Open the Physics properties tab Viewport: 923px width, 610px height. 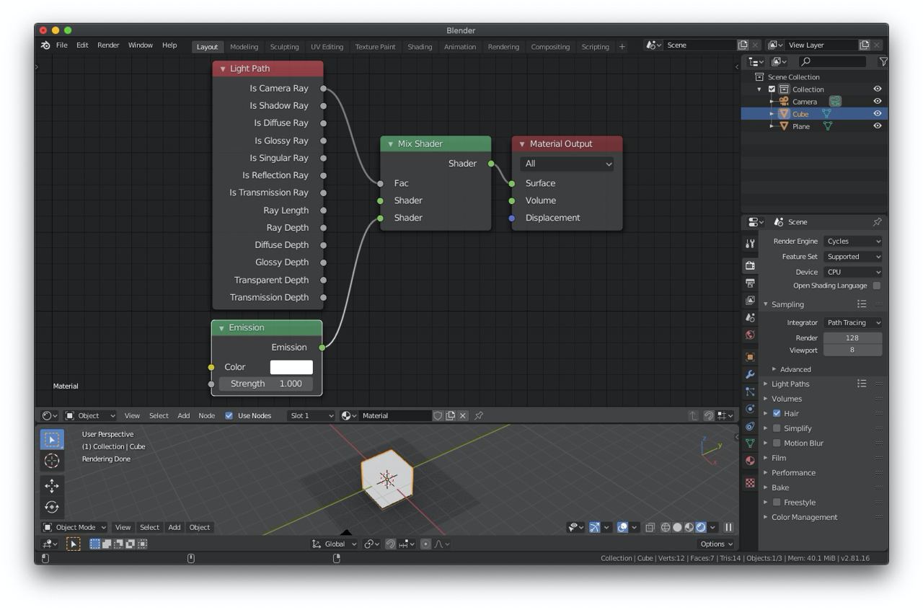(750, 410)
